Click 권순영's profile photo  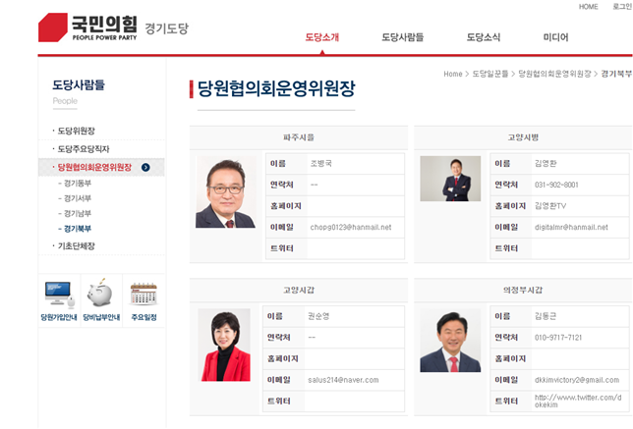pyautogui.click(x=224, y=345)
